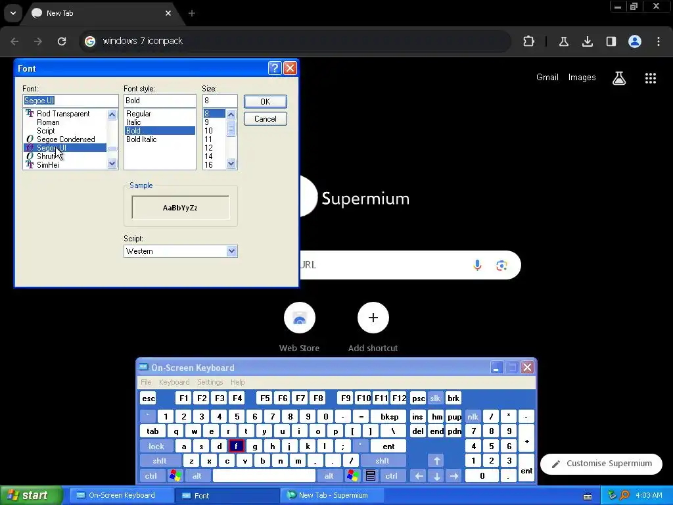Click the browser forward arrow
This screenshot has width=673, height=505.
tap(38, 41)
